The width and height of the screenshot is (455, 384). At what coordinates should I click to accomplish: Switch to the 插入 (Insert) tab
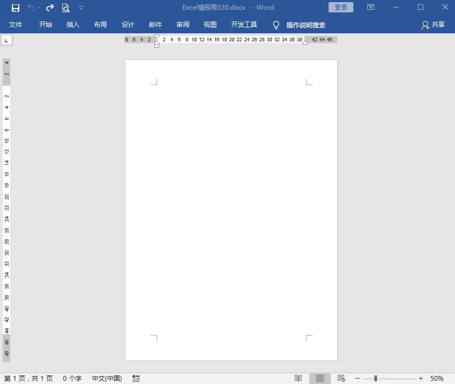click(x=73, y=25)
